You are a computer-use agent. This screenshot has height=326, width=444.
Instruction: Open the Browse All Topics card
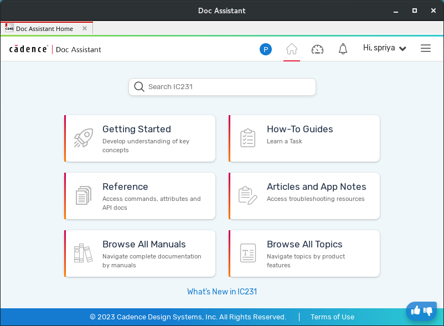point(304,253)
